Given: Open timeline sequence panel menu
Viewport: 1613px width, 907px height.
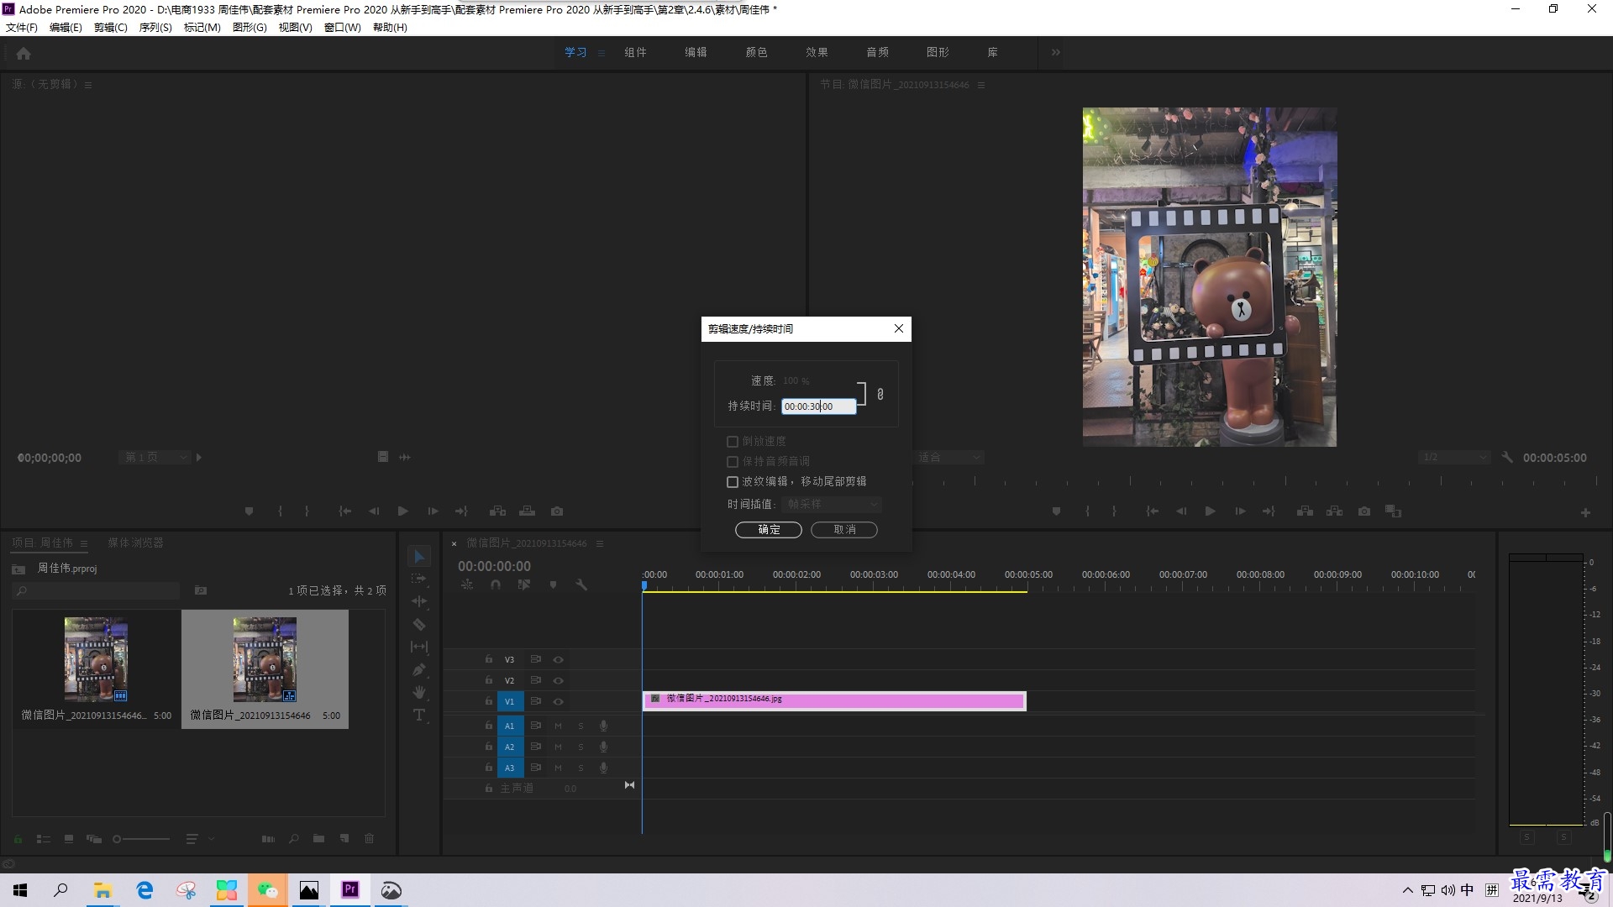Looking at the screenshot, I should (x=600, y=543).
